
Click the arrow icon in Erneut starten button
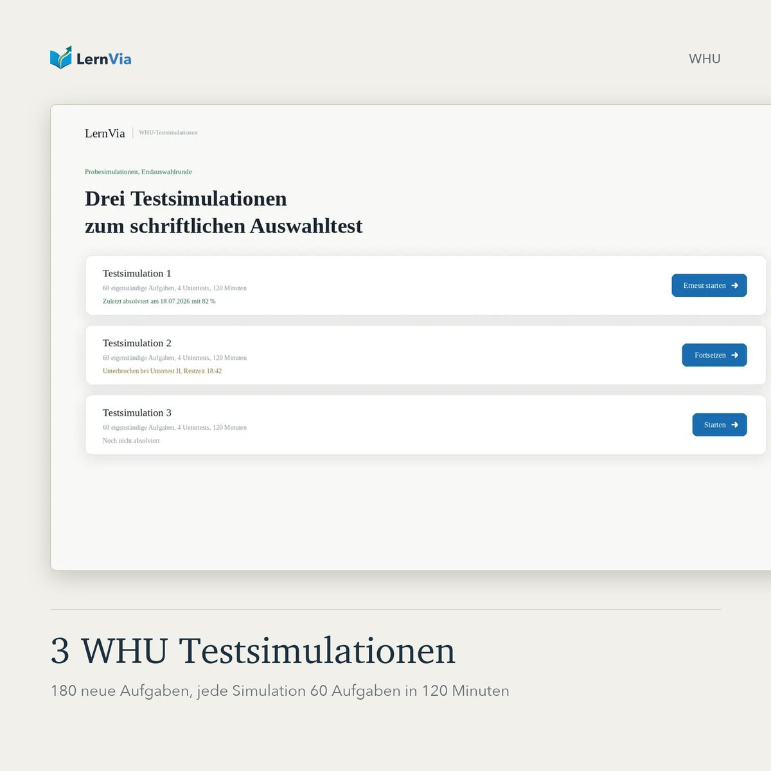click(734, 285)
